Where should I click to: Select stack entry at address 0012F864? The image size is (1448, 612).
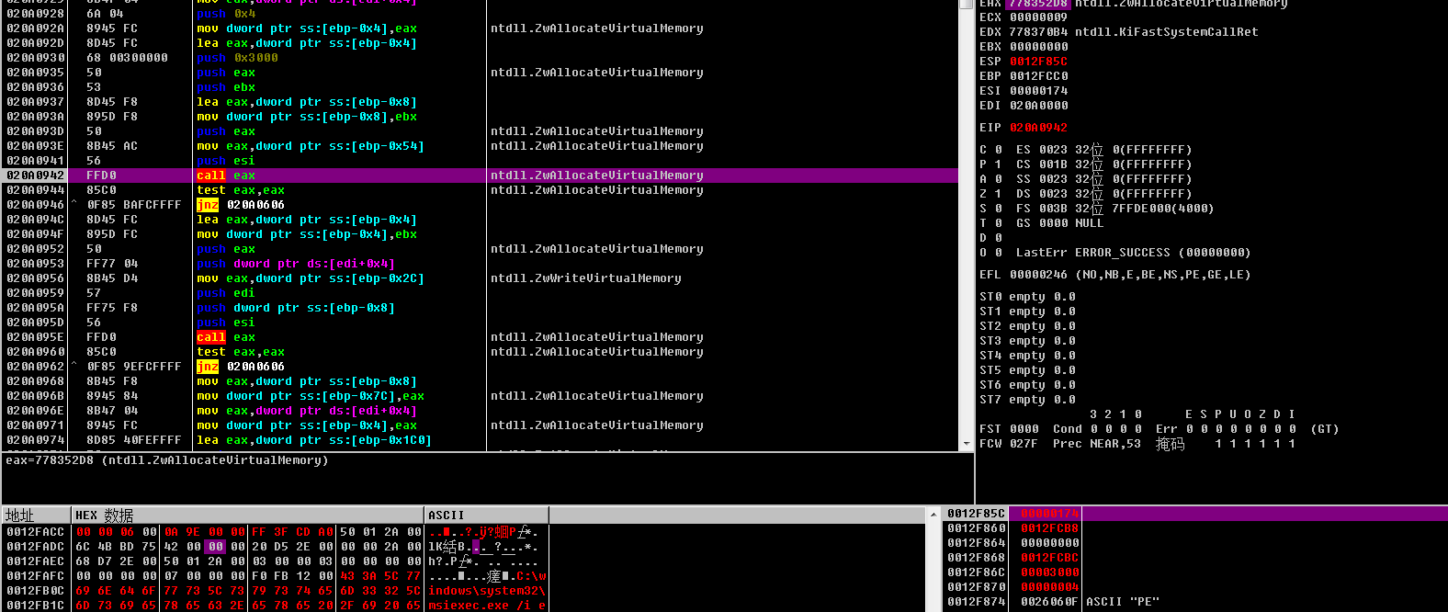click(1195, 543)
